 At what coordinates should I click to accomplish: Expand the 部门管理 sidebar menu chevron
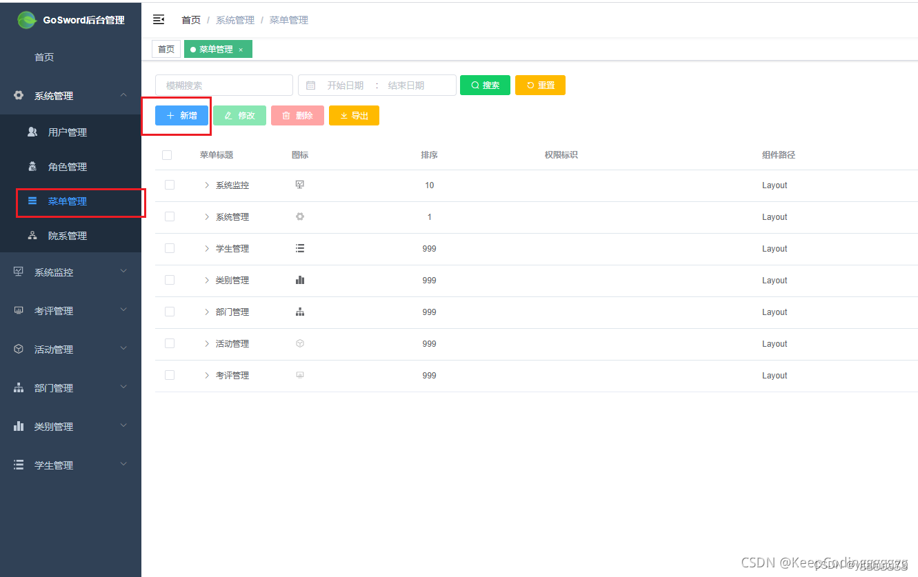[123, 387]
